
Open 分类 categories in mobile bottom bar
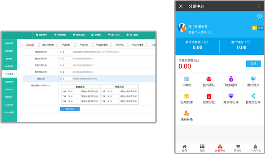(202, 148)
